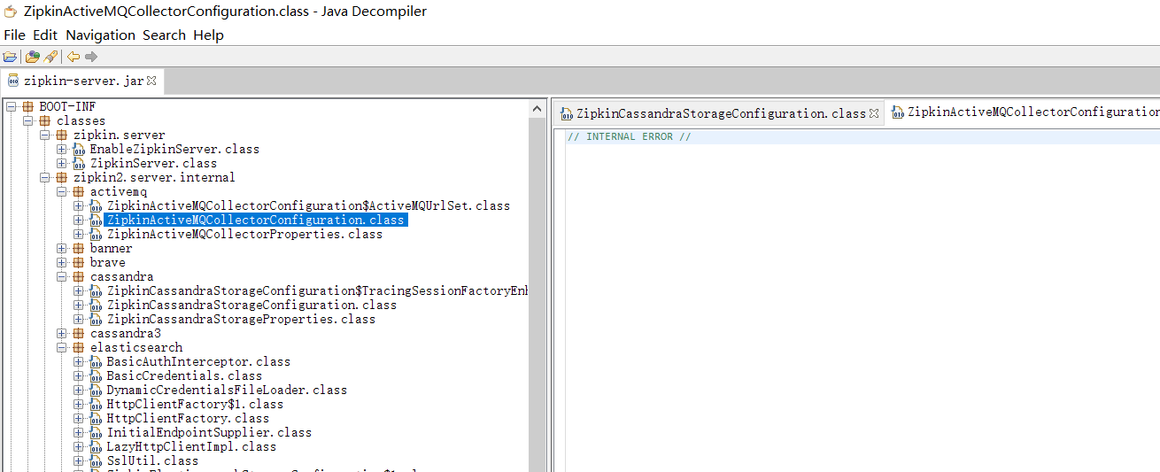
Task: Open the Search menu
Action: click(164, 35)
